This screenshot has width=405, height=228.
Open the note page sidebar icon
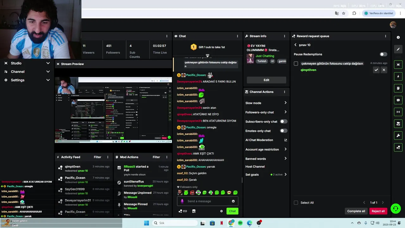click(x=398, y=88)
